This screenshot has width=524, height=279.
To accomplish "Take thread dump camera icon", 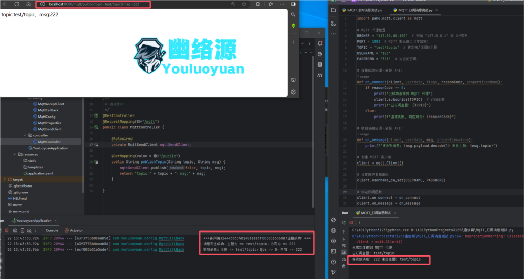I will [15, 230].
